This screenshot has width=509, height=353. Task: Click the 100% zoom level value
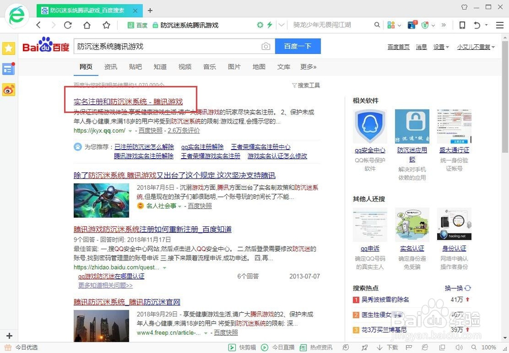coord(489,347)
